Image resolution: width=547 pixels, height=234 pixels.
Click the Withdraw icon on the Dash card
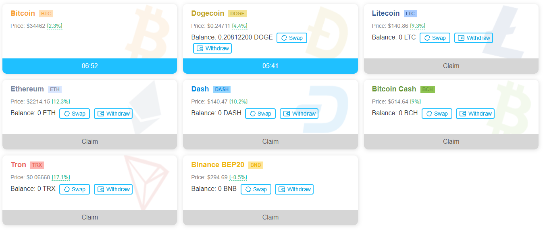(287, 114)
